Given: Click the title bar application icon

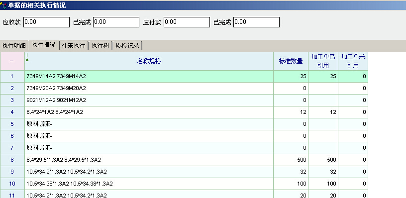Looking at the screenshot, I should [x=3, y=5].
